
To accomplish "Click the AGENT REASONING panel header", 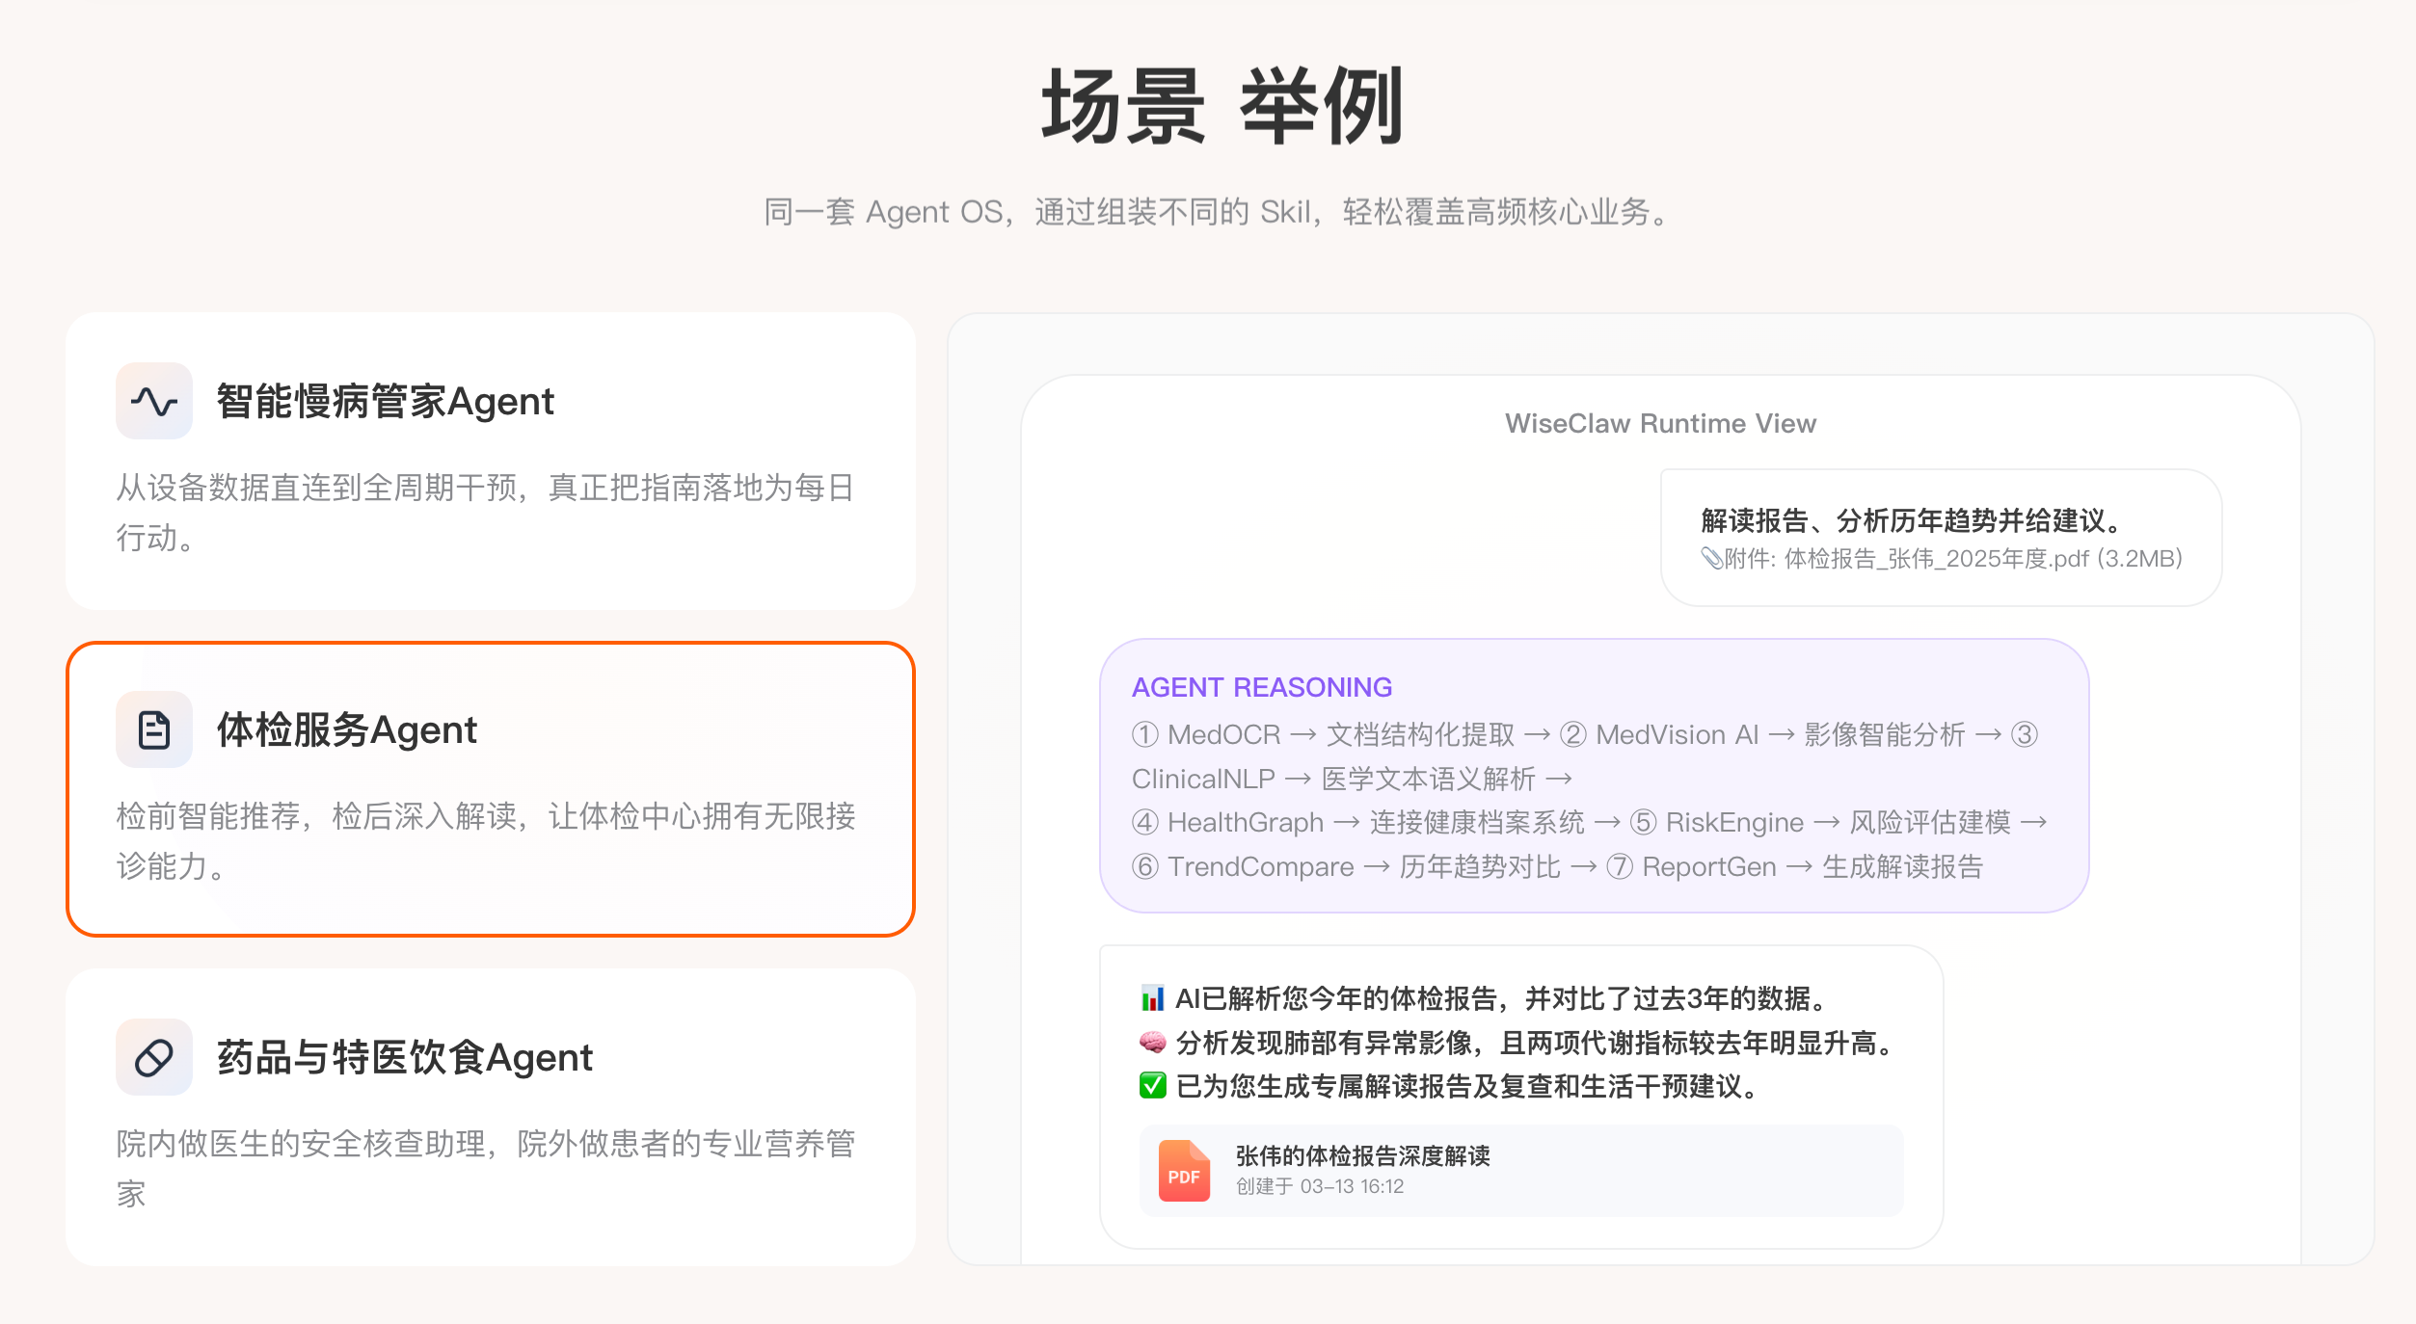I will pos(1261,687).
